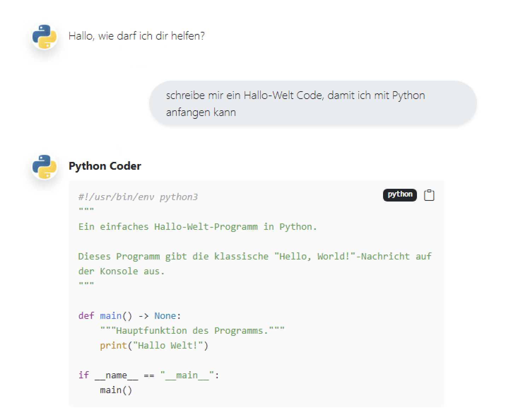
Task: Click the 'Python Coder' sender name
Action: coord(105,166)
